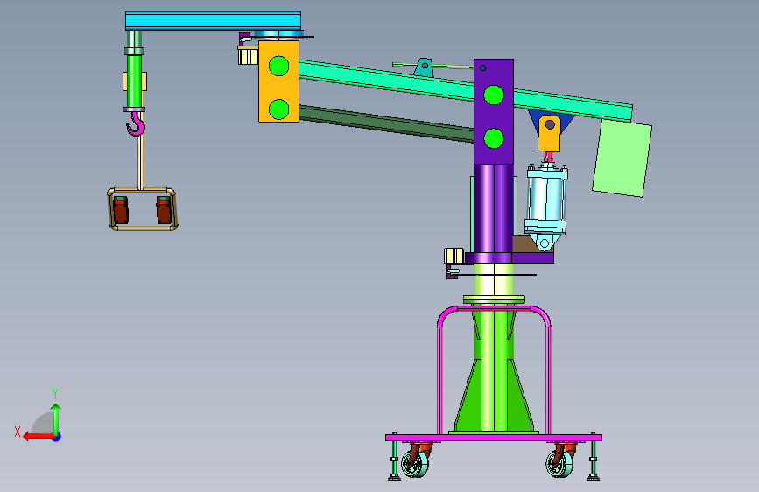Pick the light blue pneumatic cylinder body

(x=546, y=200)
